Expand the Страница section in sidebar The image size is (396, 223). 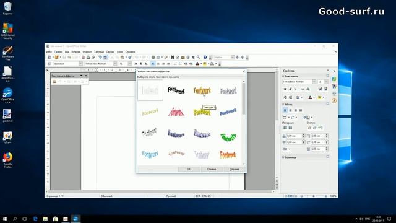point(283,157)
